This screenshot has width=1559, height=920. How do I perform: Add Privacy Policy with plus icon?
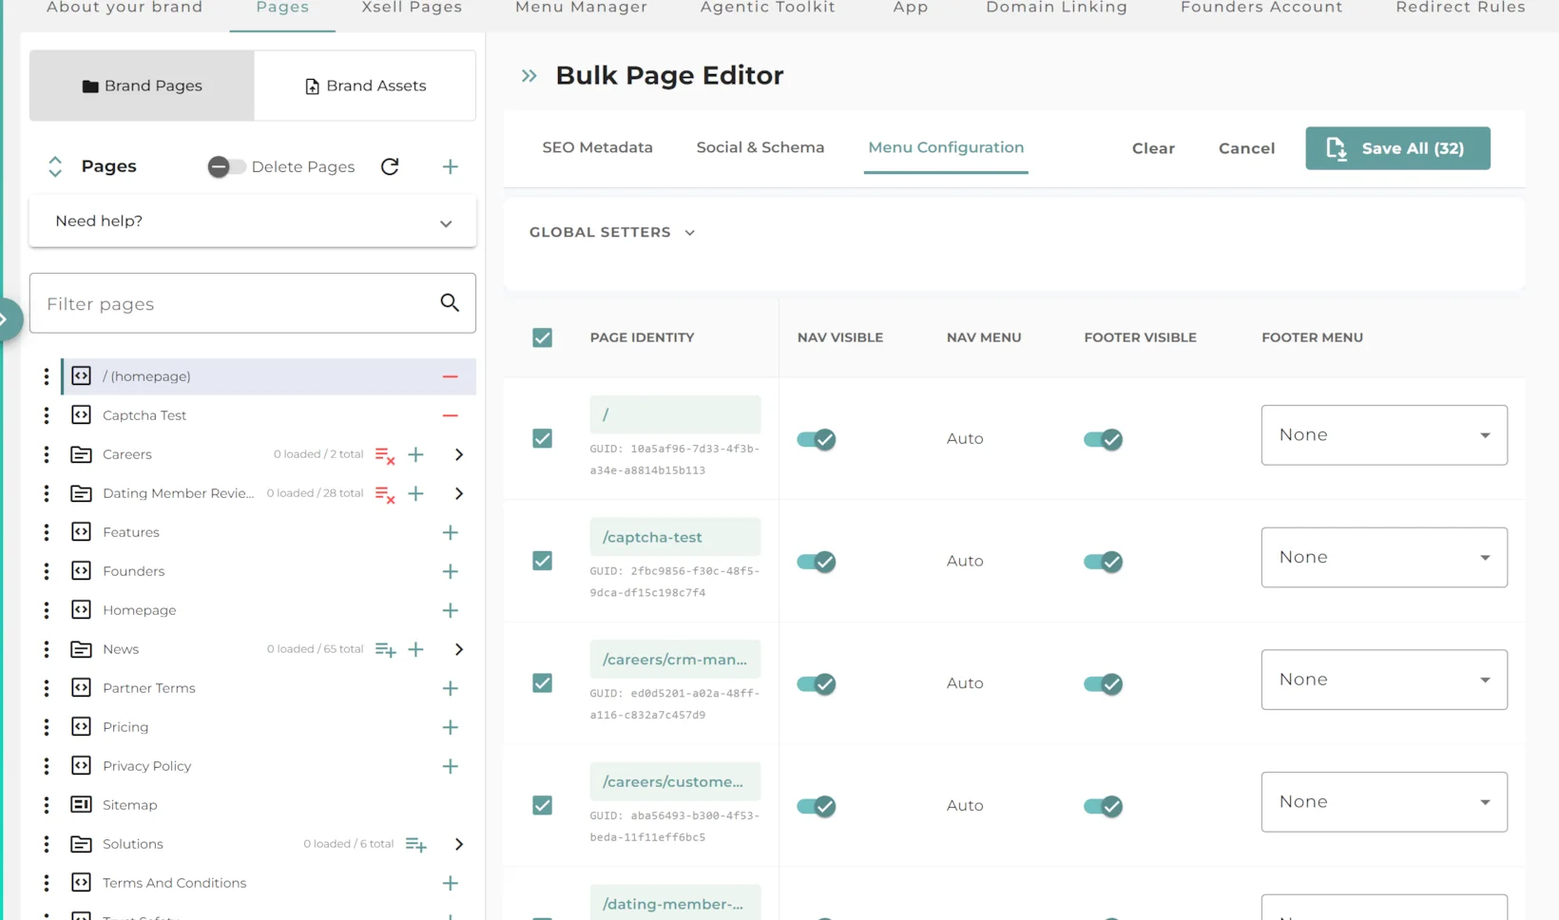coord(451,766)
